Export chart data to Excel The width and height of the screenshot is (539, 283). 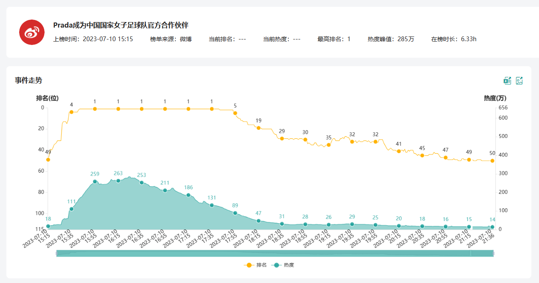pos(507,81)
